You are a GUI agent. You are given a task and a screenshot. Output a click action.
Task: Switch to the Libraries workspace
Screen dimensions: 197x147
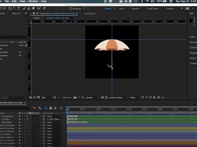coord(170,9)
